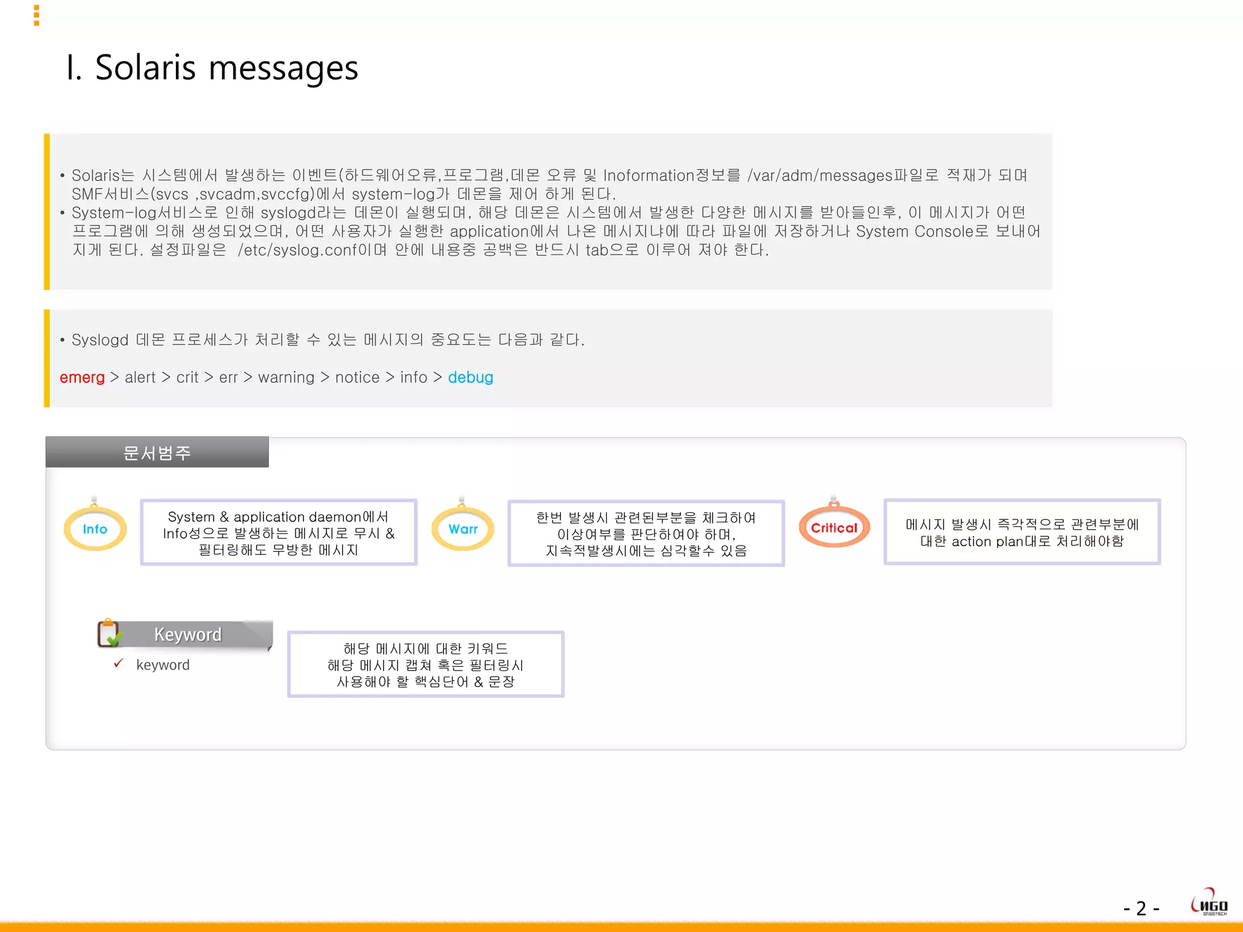
Task: Click the blue debug severity text
Action: click(470, 377)
